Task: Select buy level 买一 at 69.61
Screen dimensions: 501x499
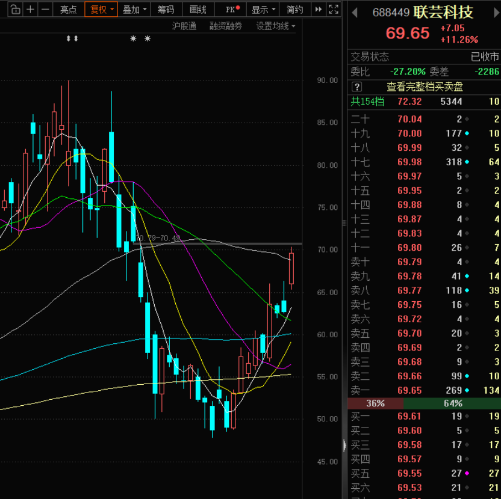Action: pos(425,416)
